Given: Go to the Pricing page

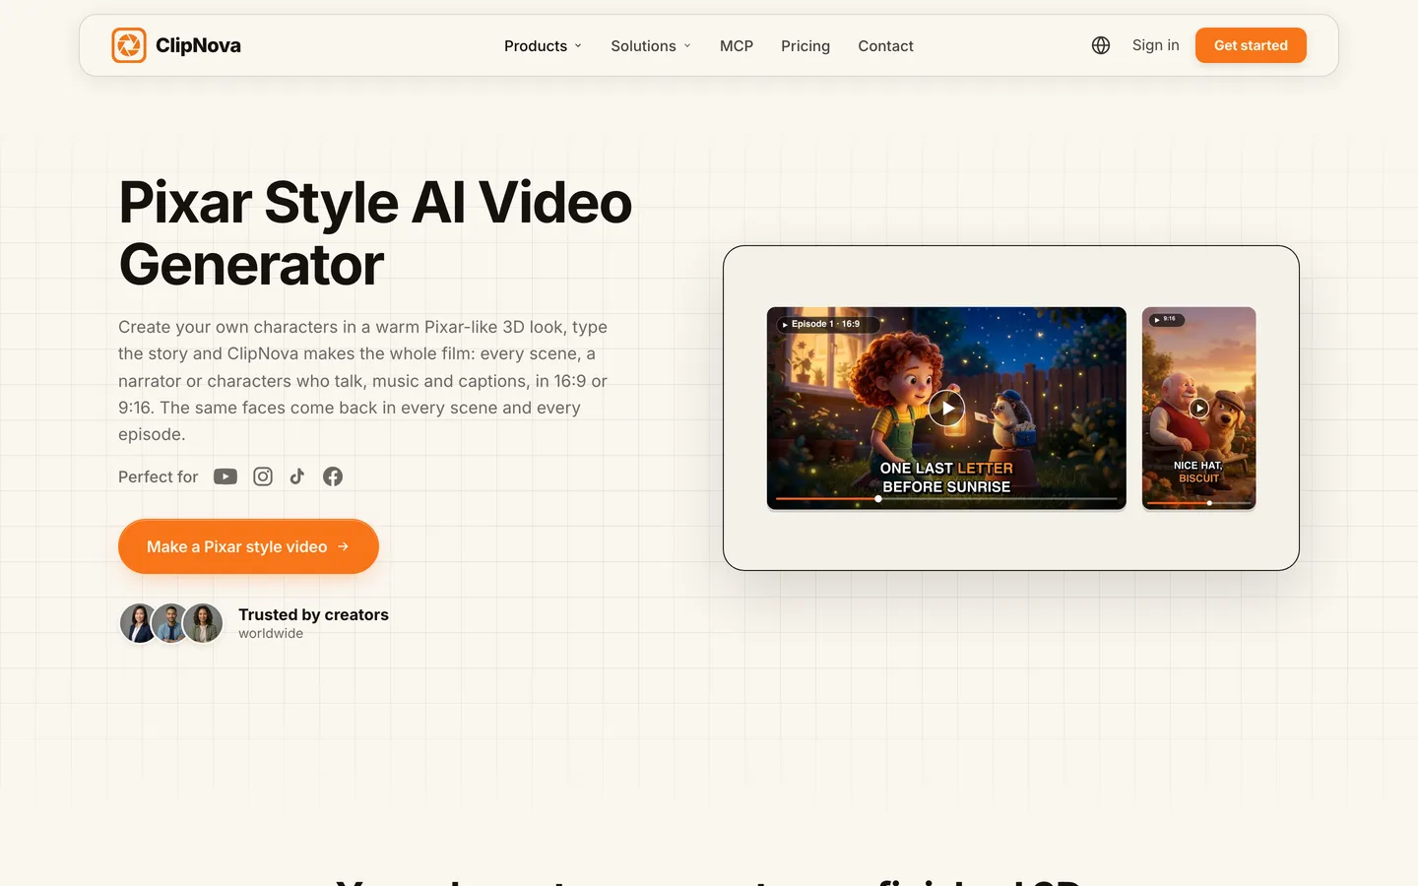Looking at the screenshot, I should [x=806, y=45].
